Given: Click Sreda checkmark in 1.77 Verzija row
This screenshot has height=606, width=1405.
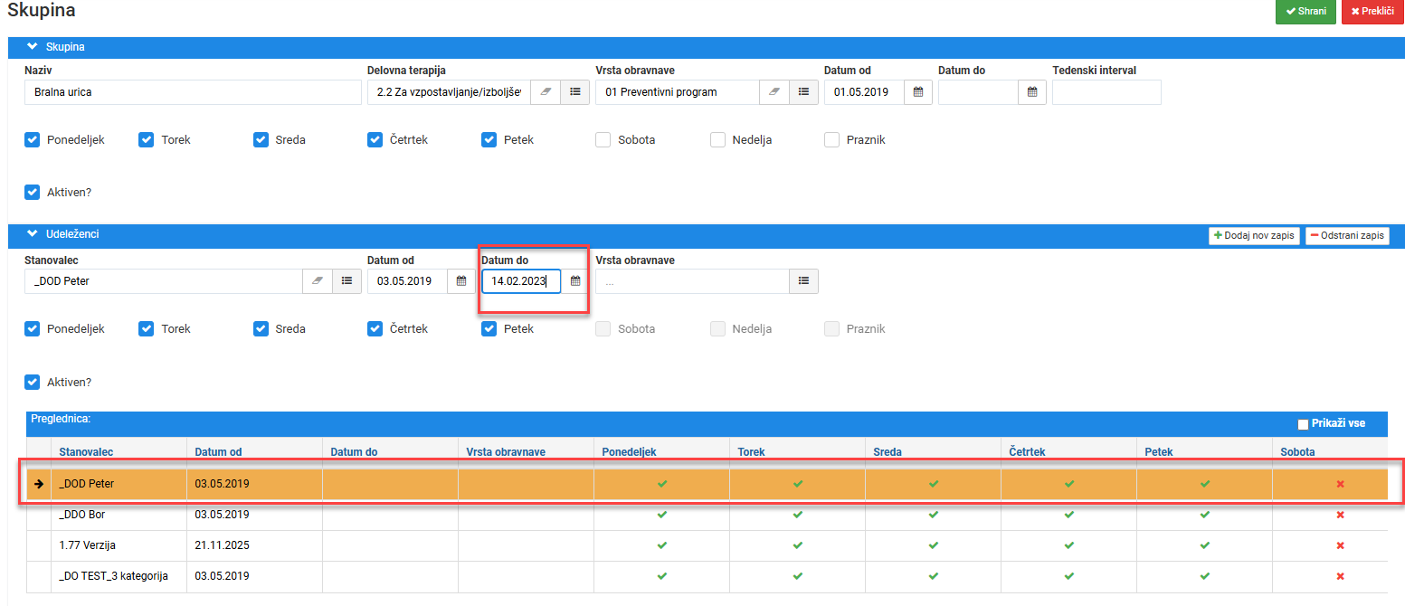Looking at the screenshot, I should pyautogui.click(x=933, y=545).
